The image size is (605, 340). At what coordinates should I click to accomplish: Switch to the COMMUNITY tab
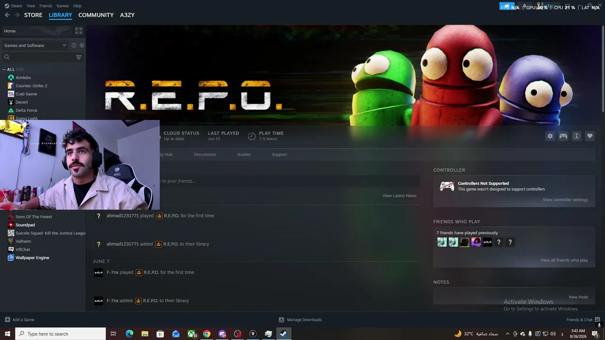pos(96,15)
